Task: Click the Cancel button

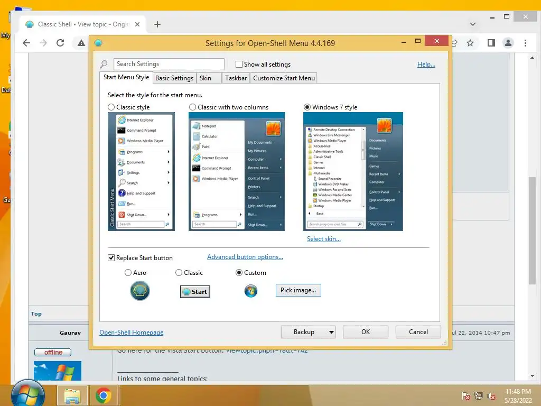Action: tap(418, 332)
